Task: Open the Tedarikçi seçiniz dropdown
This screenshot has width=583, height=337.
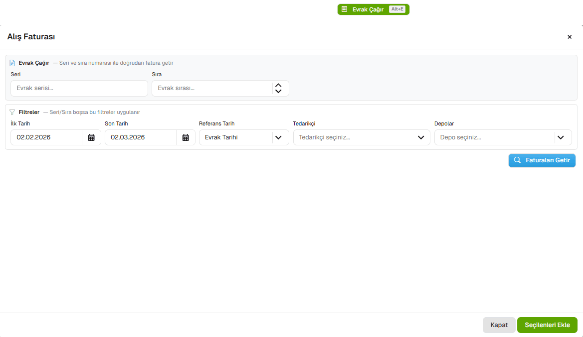Action: [x=361, y=137]
